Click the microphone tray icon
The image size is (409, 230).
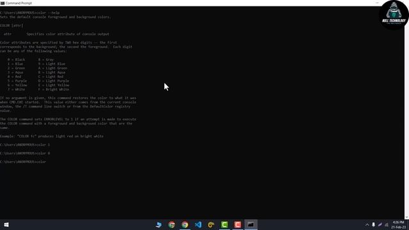373,224
